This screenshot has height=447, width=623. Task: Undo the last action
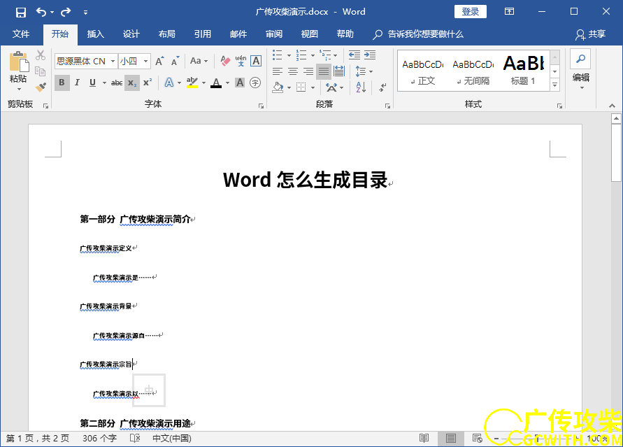click(x=41, y=12)
